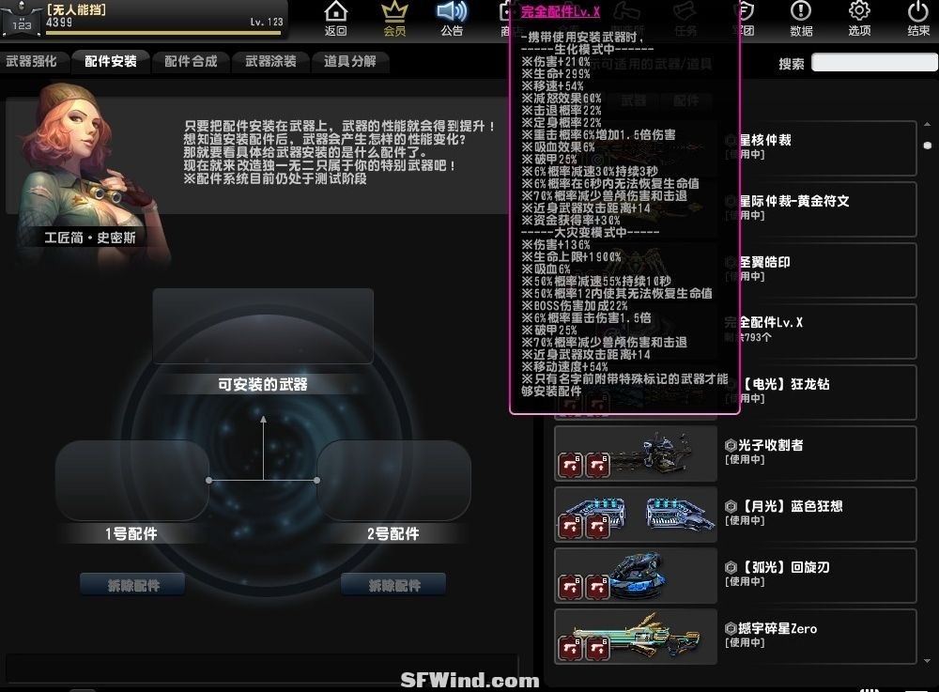939x692 pixels.
Task: Click hexagon mark icon beside 回旋刃
Action: [731, 567]
